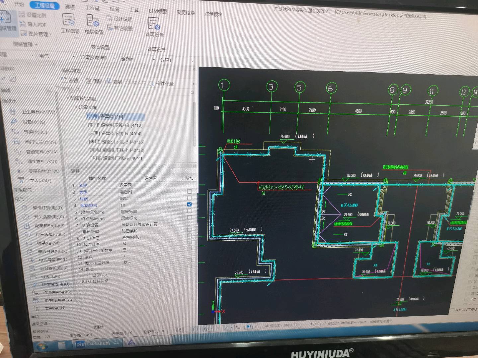Collapse 防雷接地(电) tree node
The height and width of the screenshot is (358, 478).
pos(68,98)
